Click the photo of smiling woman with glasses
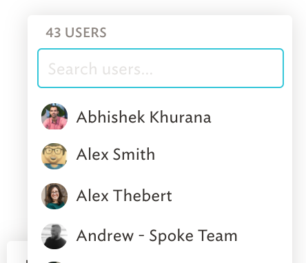The width and height of the screenshot is (306, 263). [54, 196]
